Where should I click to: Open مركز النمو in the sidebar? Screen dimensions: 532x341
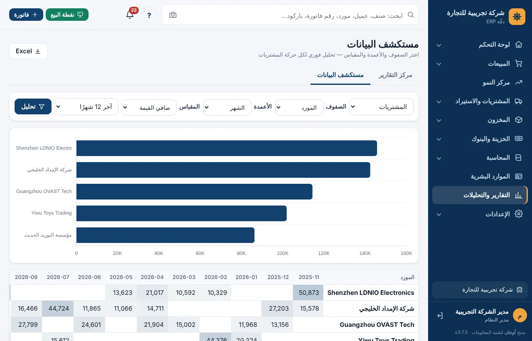click(x=480, y=82)
